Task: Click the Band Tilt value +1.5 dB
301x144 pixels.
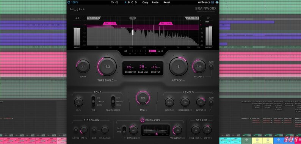Action: 155,67
